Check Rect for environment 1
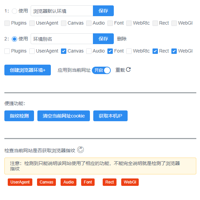The height and width of the screenshot is (200, 200). click(155, 23)
